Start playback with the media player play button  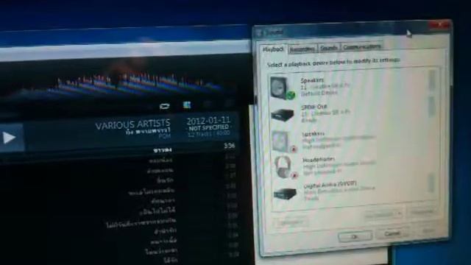click(10, 138)
